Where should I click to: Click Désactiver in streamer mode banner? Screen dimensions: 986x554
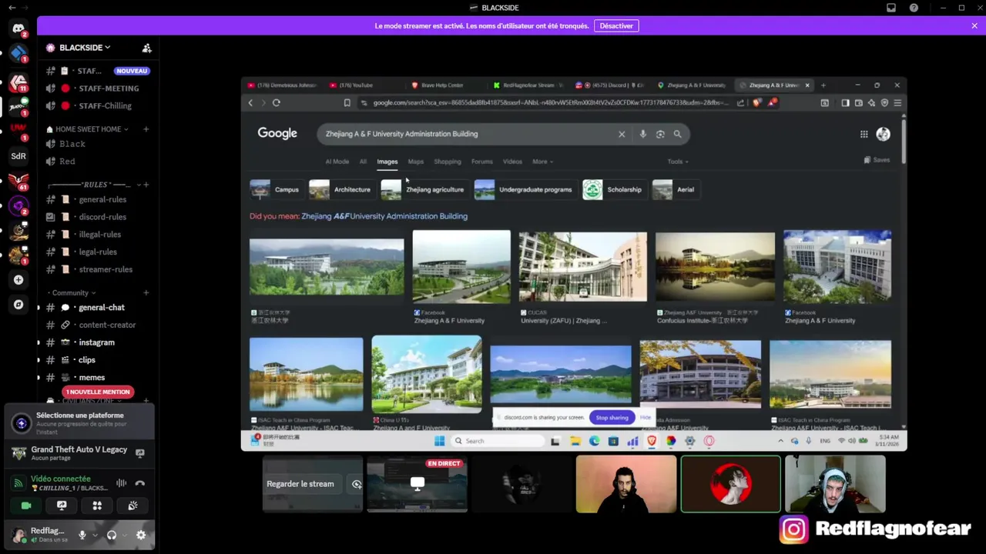(x=616, y=25)
